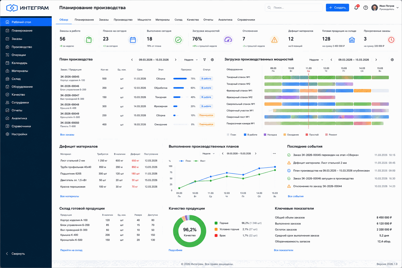Viewport: 402px width, 268px height.
Task: Click the search field Поиск
Action: [294, 8]
